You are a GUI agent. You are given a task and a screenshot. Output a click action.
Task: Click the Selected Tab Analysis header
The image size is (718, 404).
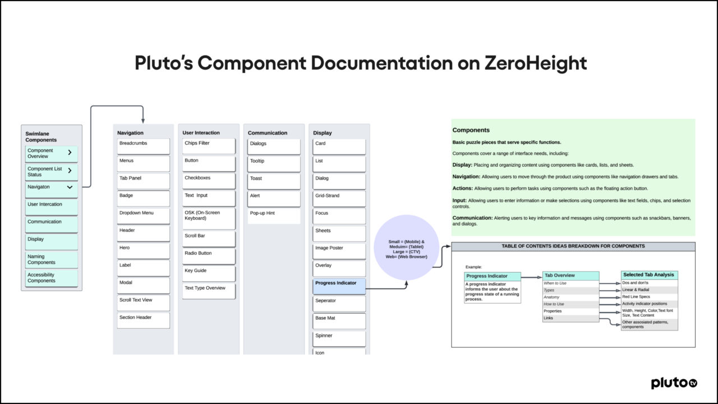point(649,275)
